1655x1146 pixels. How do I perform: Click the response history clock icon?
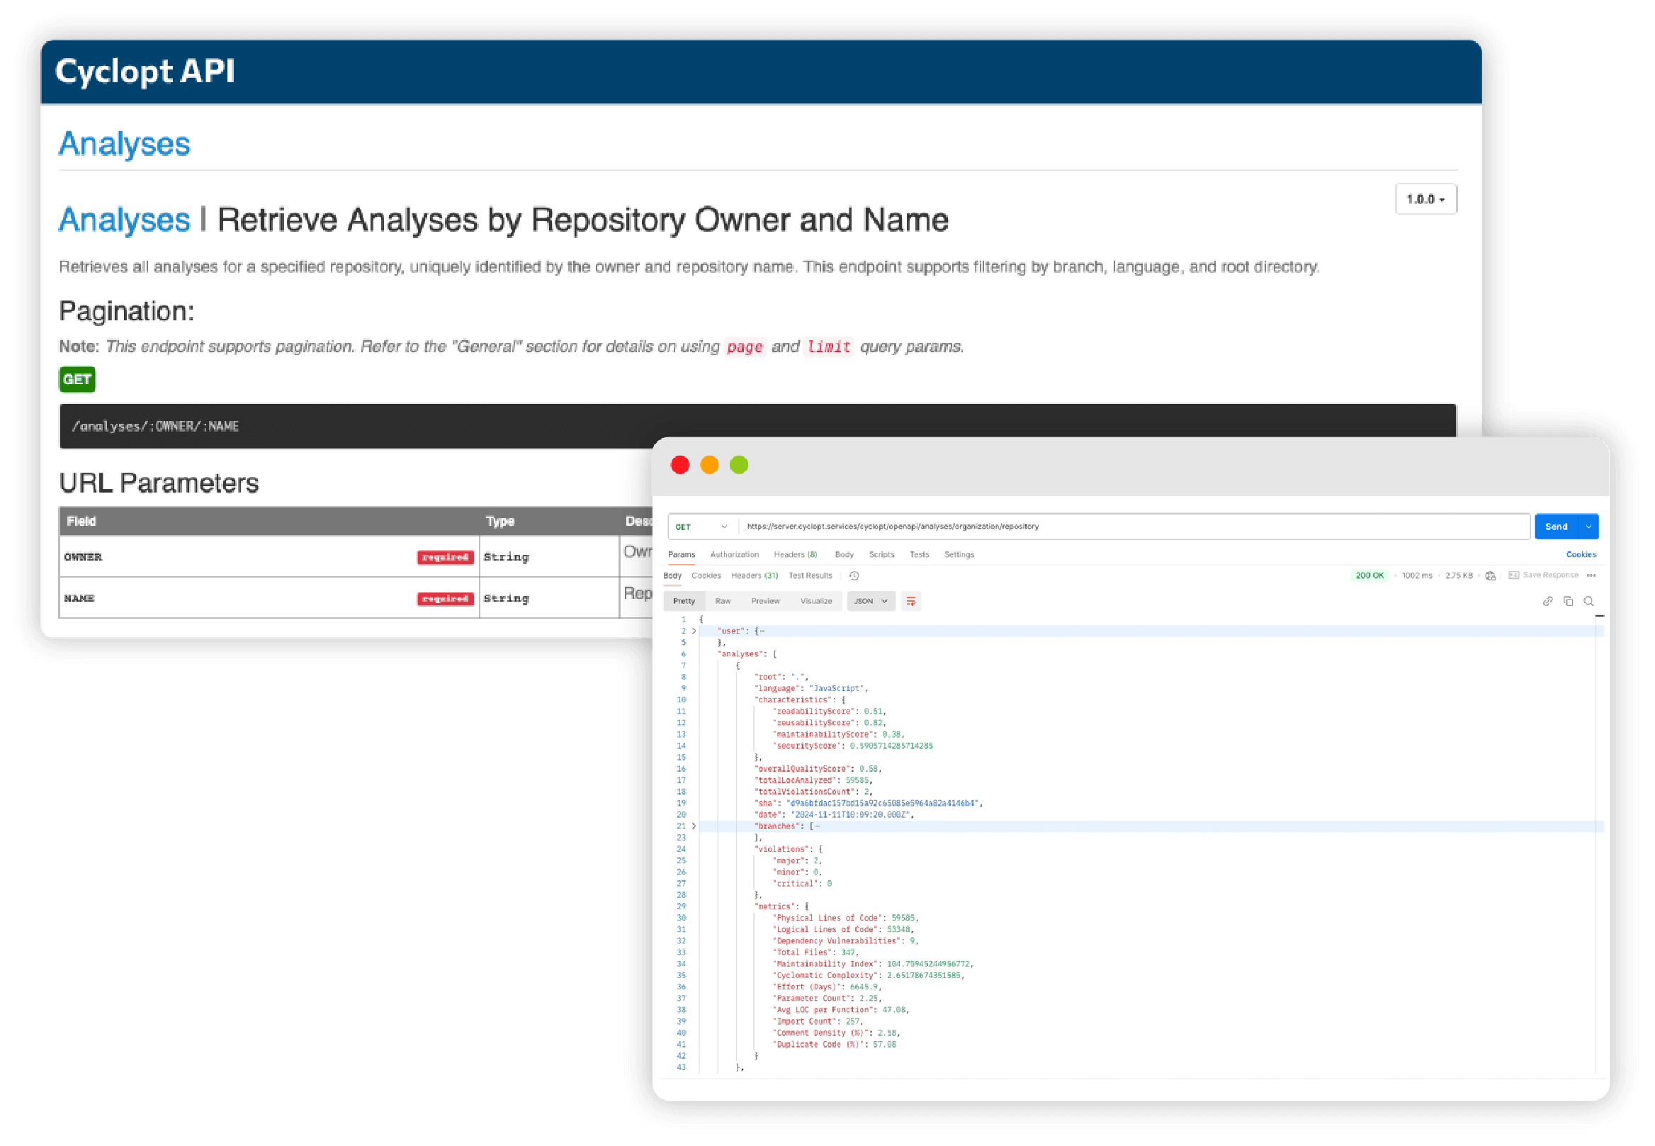[854, 576]
